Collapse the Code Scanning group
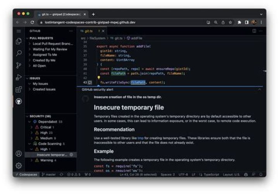The image size is (279, 194). coord(30,144)
